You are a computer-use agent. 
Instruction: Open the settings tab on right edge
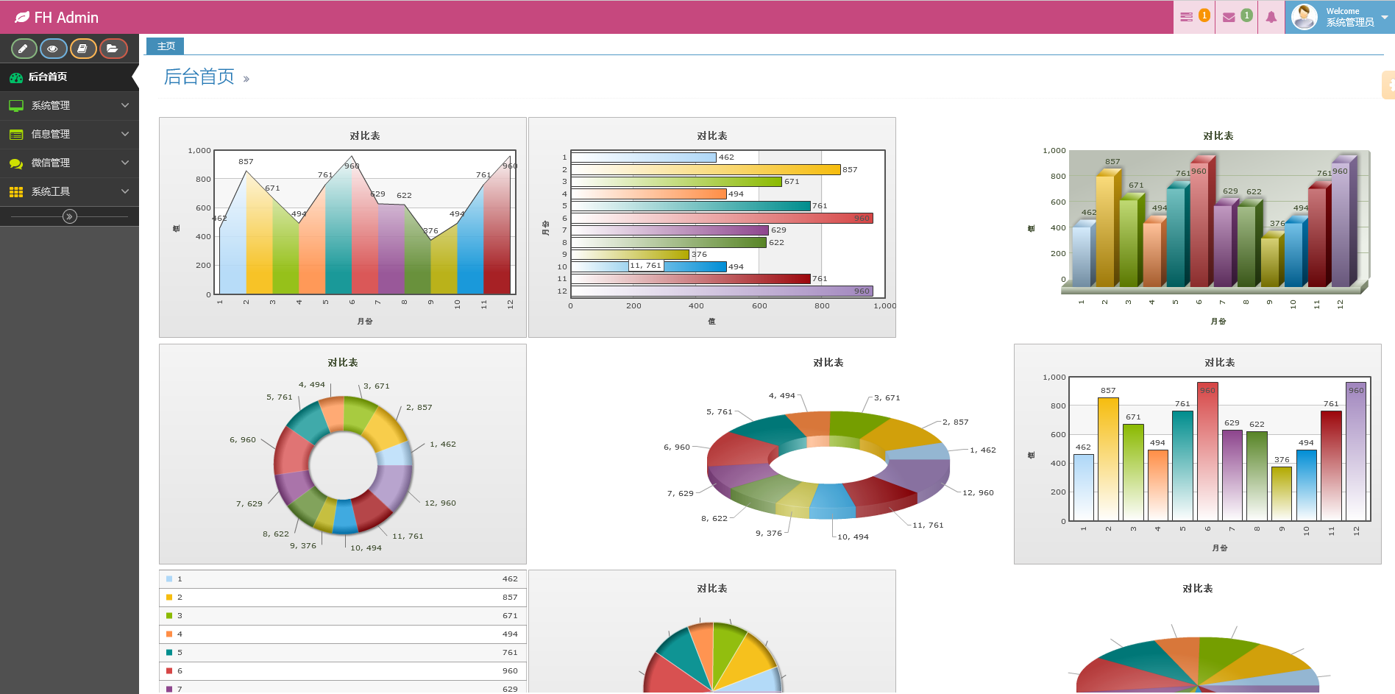1388,85
